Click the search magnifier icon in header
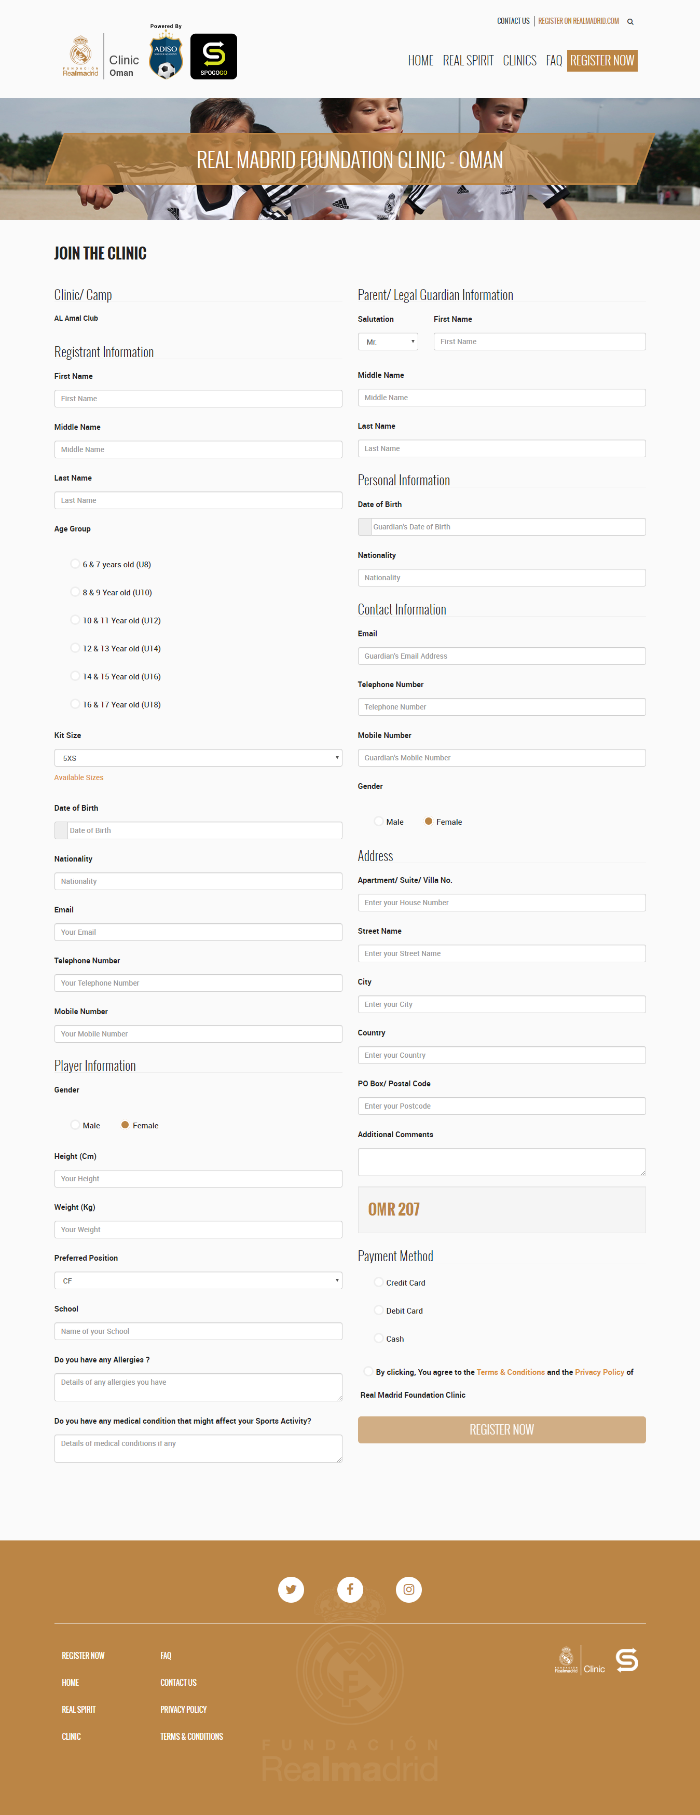The image size is (700, 1815). [x=630, y=22]
